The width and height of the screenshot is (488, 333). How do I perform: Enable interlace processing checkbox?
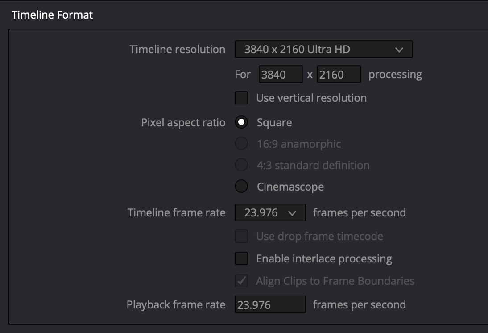(241, 258)
